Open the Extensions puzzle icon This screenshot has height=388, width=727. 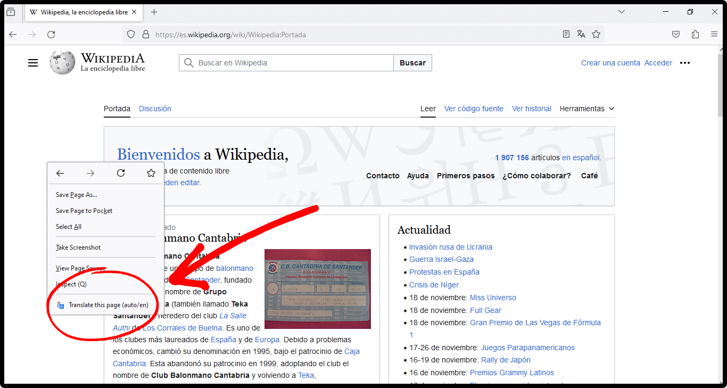click(x=695, y=34)
